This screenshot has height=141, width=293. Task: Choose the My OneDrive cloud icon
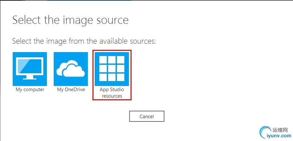click(71, 69)
